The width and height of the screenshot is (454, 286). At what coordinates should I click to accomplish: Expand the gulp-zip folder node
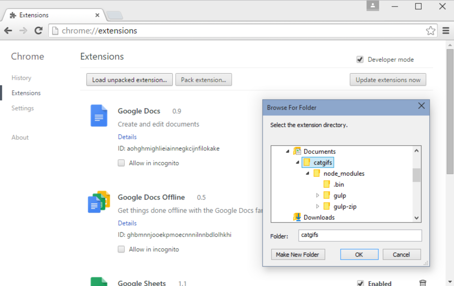(x=317, y=206)
